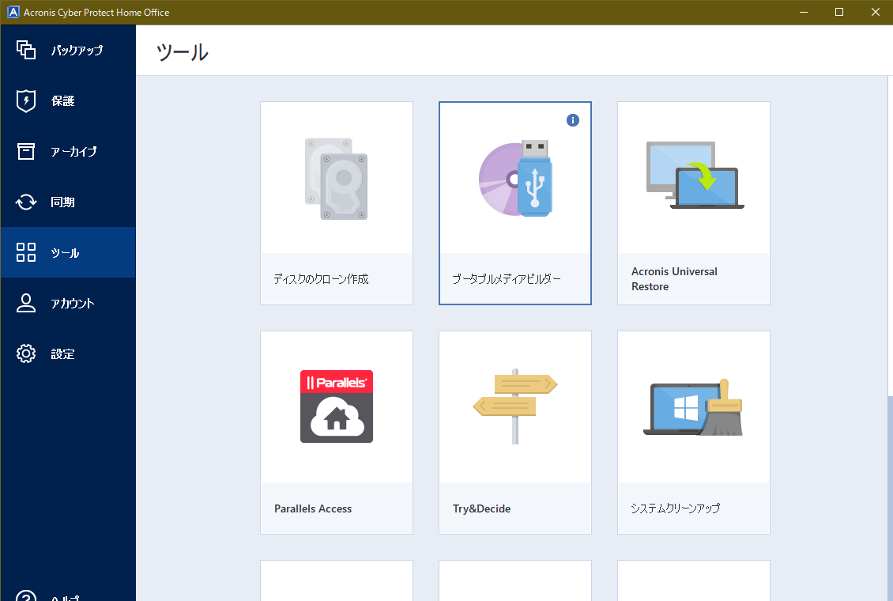The width and height of the screenshot is (893, 601).
Task: Open the 設定 gear icon
Action: pos(25,353)
